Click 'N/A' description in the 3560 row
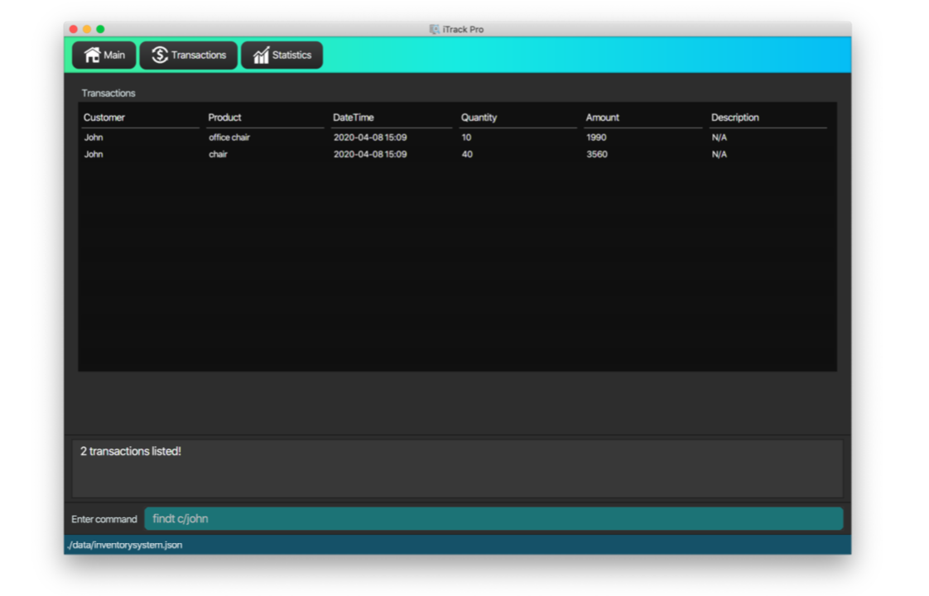This screenshot has width=929, height=596. (x=720, y=154)
